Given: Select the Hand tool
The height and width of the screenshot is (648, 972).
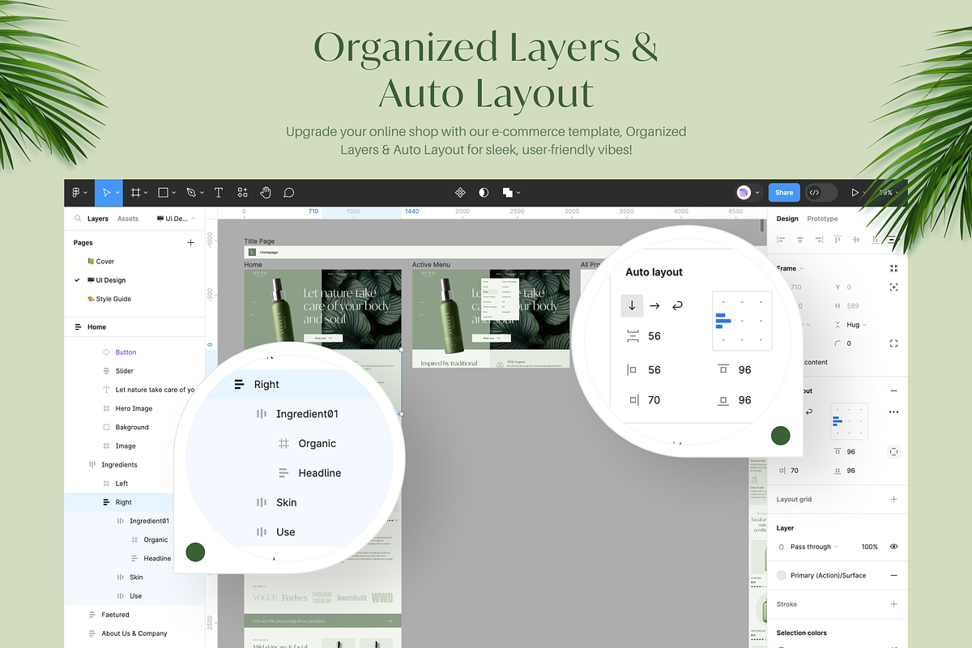Looking at the screenshot, I should tap(265, 193).
